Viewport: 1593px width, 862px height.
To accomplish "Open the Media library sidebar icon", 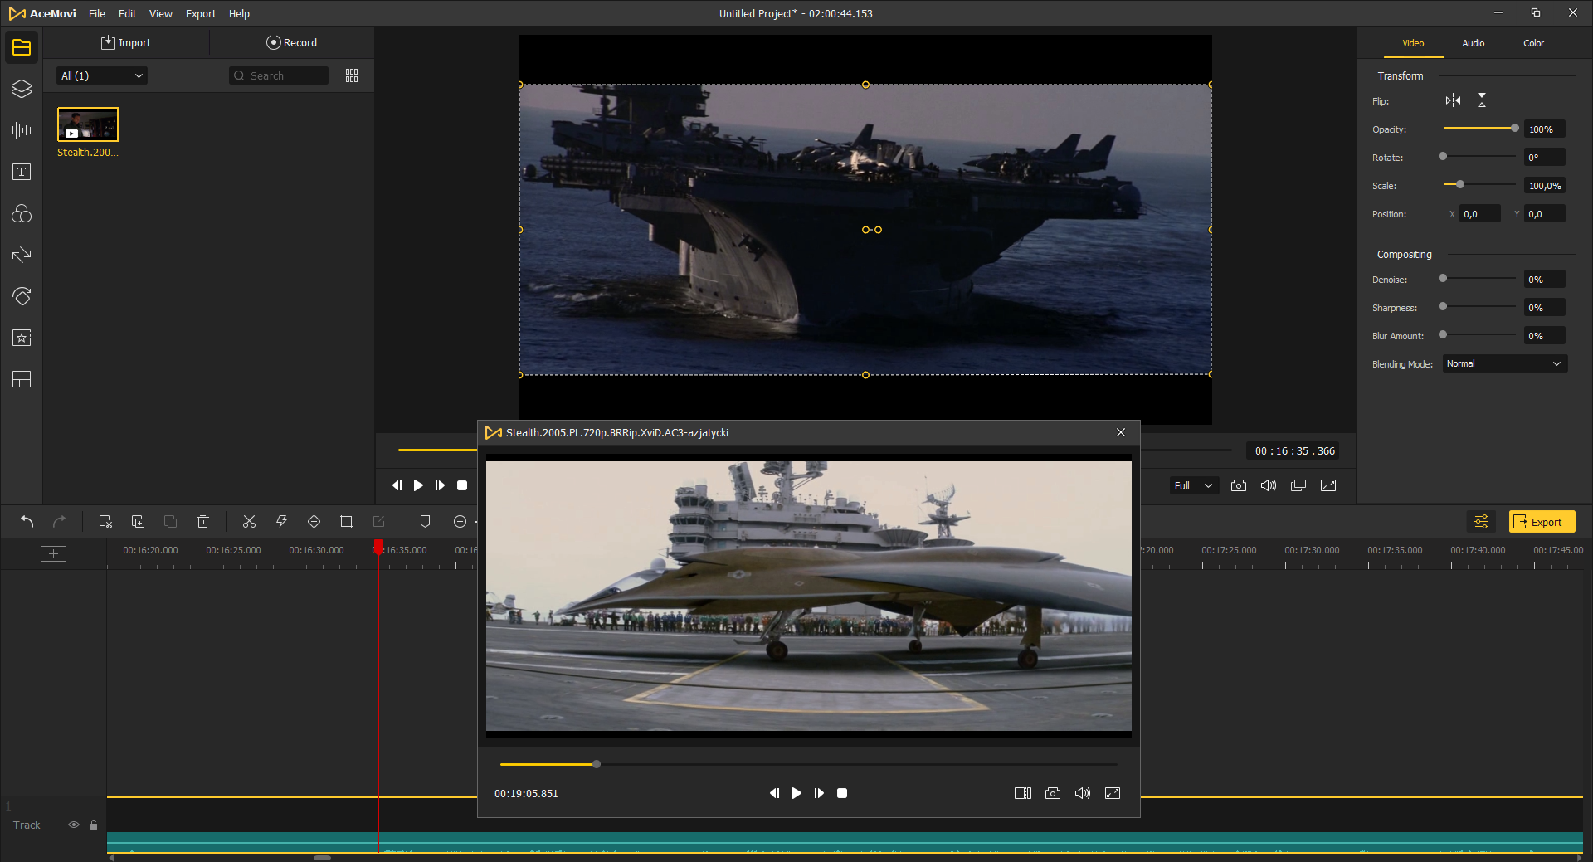I will click(22, 48).
